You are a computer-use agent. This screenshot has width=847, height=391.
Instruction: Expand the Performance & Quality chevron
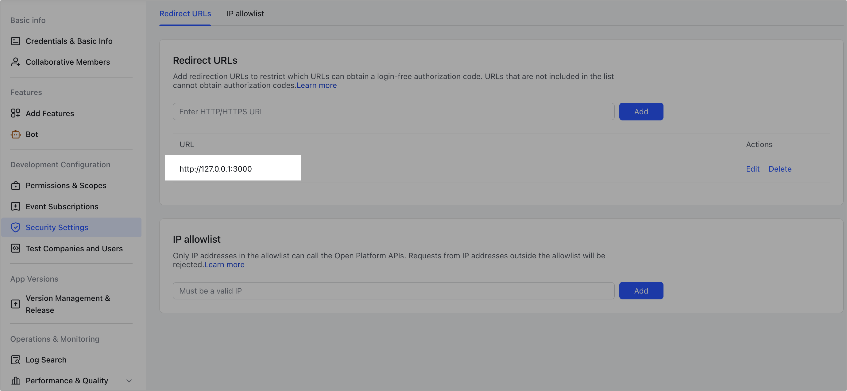click(129, 381)
